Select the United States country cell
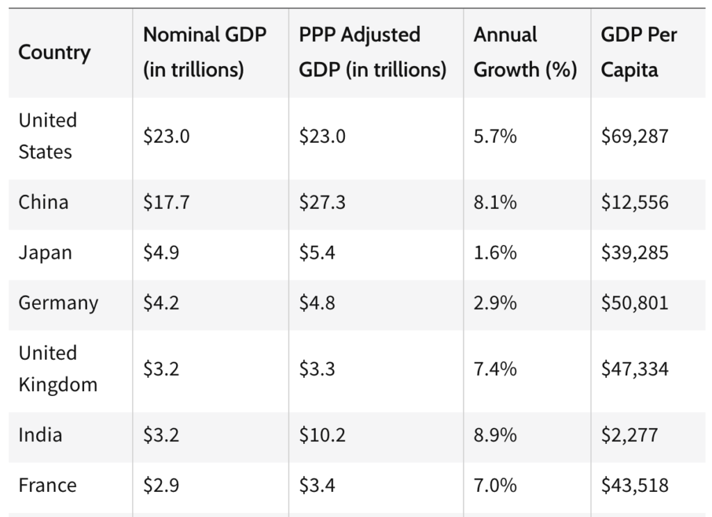 point(47,136)
